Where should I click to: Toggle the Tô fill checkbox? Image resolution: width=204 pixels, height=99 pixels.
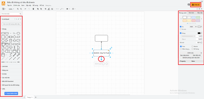[181, 27]
